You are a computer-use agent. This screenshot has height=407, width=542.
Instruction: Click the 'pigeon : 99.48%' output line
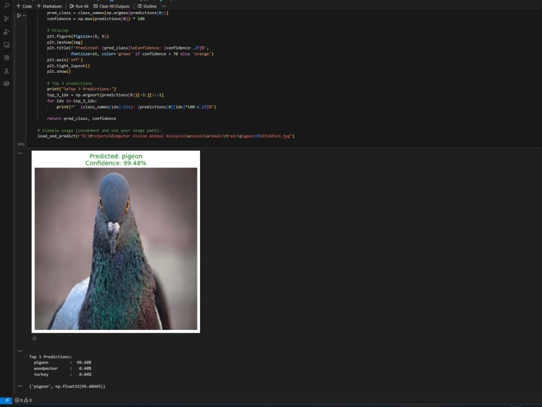(62, 363)
